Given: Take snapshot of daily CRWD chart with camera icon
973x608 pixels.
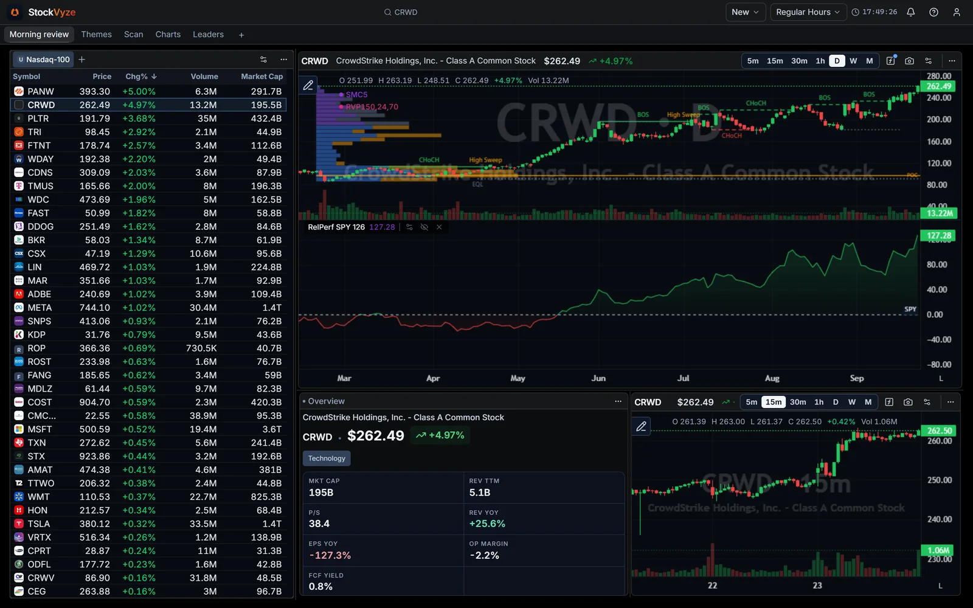Looking at the screenshot, I should (x=909, y=61).
